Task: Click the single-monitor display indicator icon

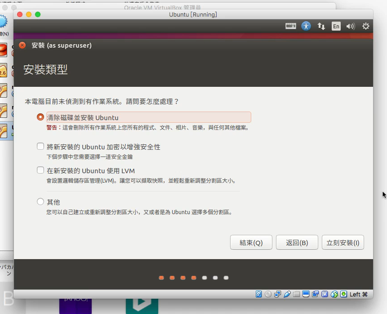Action: [306, 294]
